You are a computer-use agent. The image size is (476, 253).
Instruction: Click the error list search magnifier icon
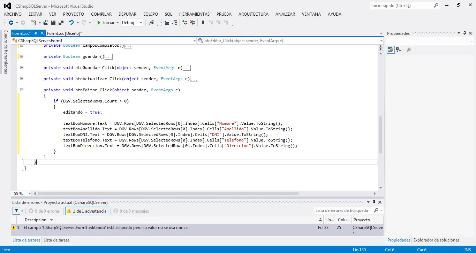pyautogui.click(x=376, y=210)
